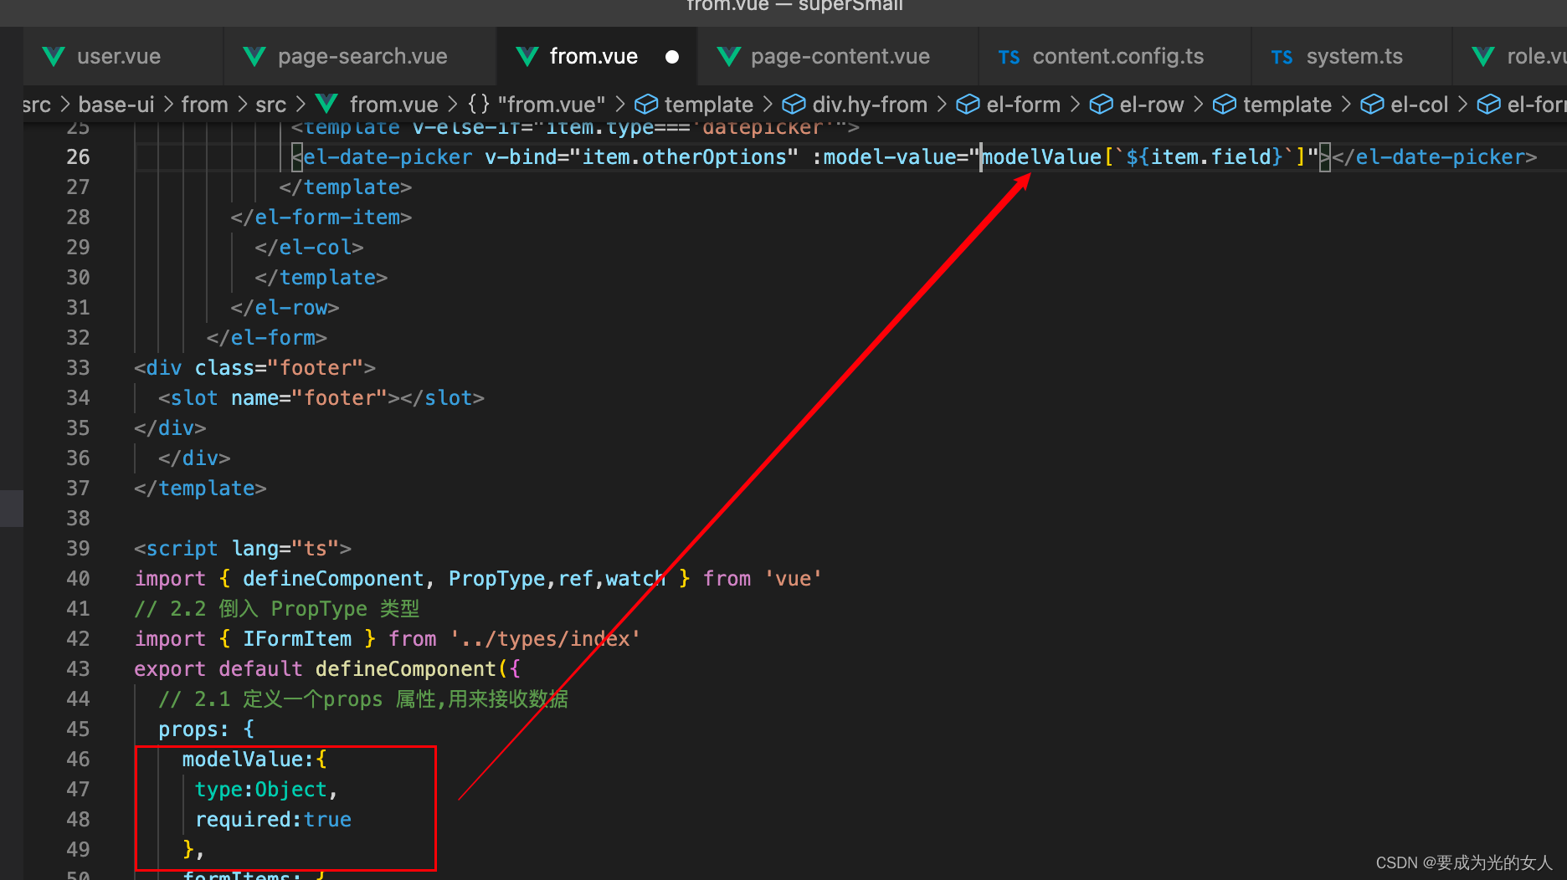This screenshot has width=1567, height=880.
Task: Select the from.vue editor tab
Action: point(597,57)
